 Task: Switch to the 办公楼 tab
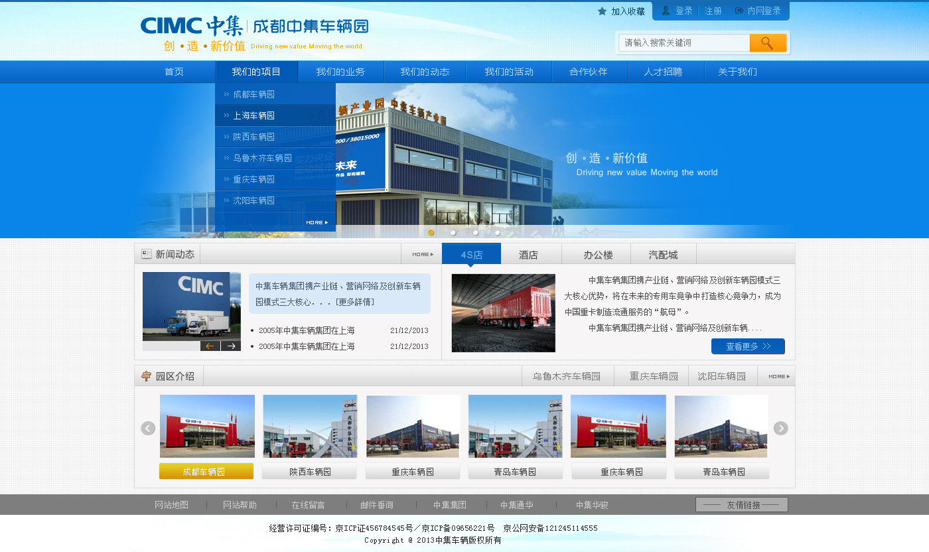(598, 255)
